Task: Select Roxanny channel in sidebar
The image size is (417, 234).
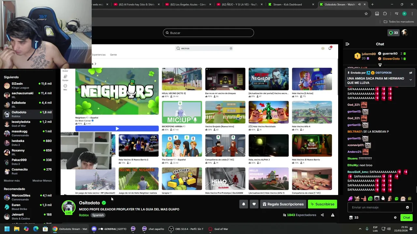Action: tap(28, 152)
